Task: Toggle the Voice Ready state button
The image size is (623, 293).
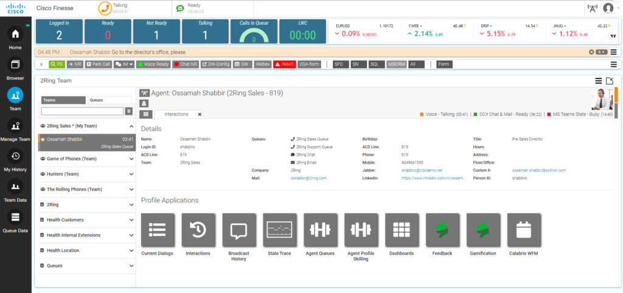Action: [x=153, y=64]
